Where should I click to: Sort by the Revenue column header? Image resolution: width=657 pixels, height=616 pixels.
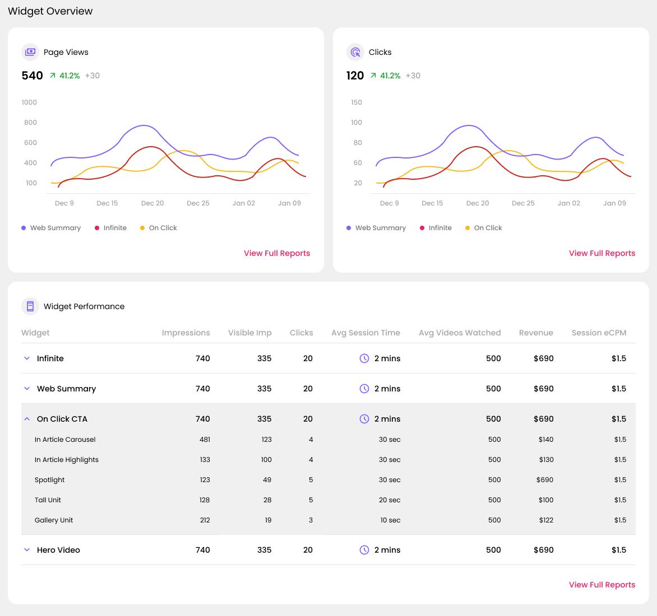coord(536,333)
